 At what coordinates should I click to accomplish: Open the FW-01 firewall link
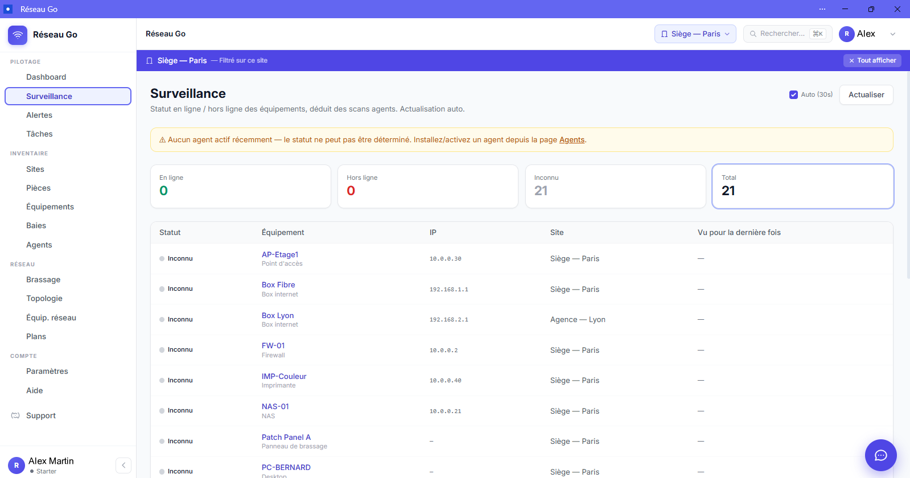click(273, 345)
